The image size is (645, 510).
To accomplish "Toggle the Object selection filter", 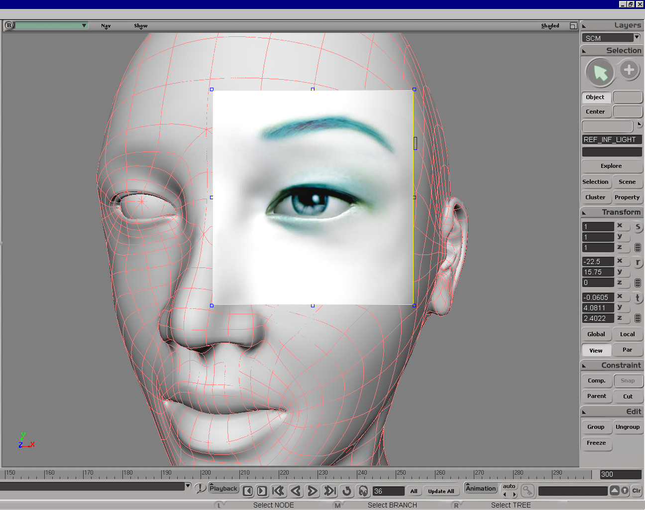I will point(596,97).
